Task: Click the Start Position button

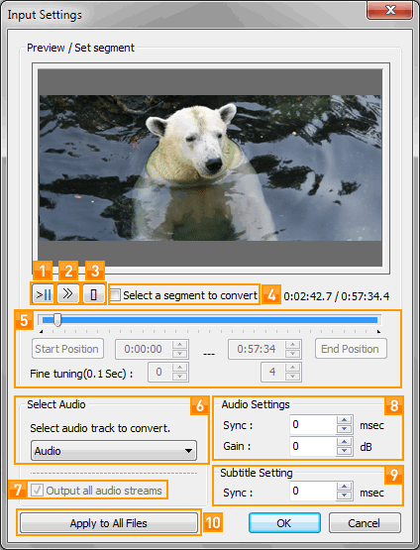Action: pos(67,349)
